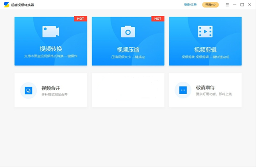Click 视频剪裁 视频剪辑 一键快速完成 description
Image resolution: width=256 pixels, height=167 pixels.
coord(205,57)
